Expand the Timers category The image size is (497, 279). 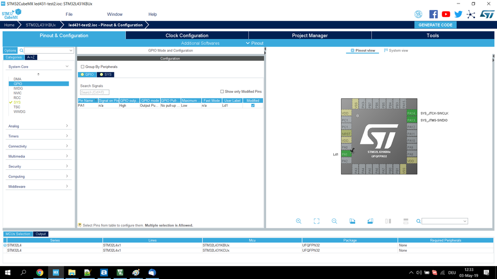(67, 136)
